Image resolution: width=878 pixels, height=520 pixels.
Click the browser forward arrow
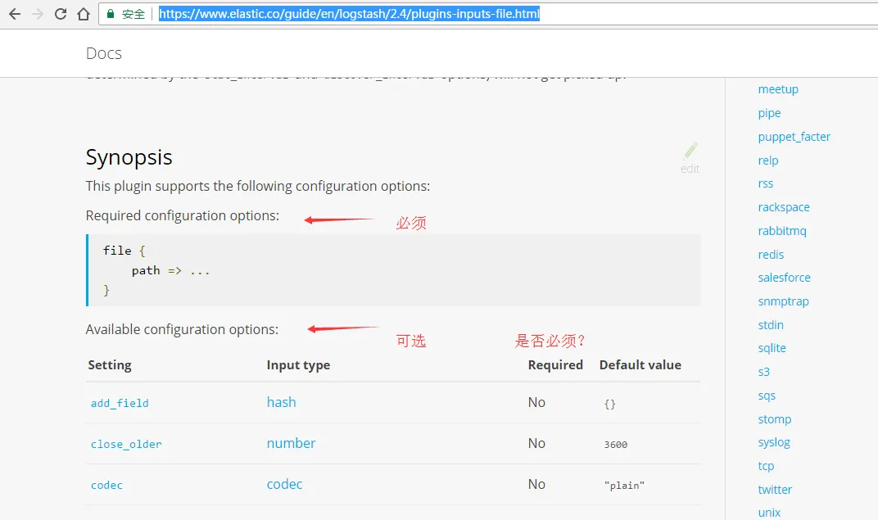click(38, 14)
